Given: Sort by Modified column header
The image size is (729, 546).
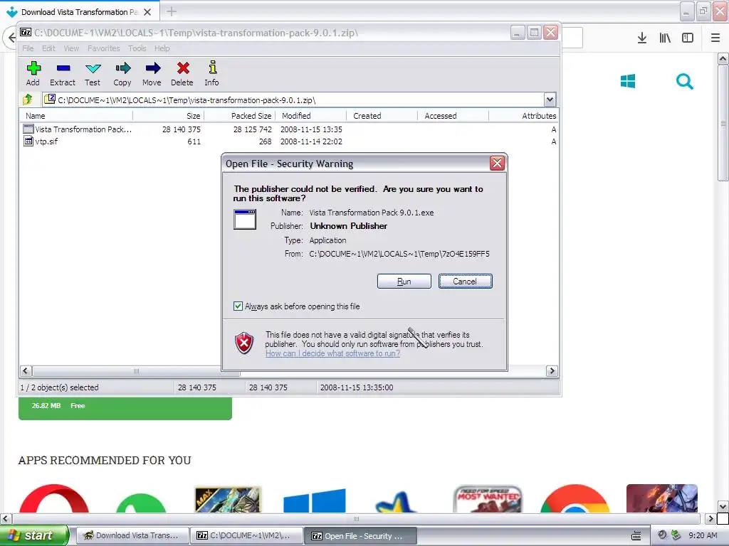Looking at the screenshot, I should [310, 116].
